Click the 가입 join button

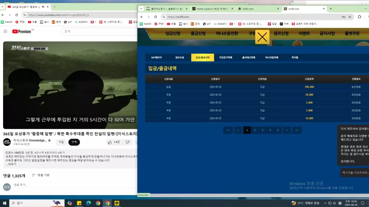tap(61, 142)
